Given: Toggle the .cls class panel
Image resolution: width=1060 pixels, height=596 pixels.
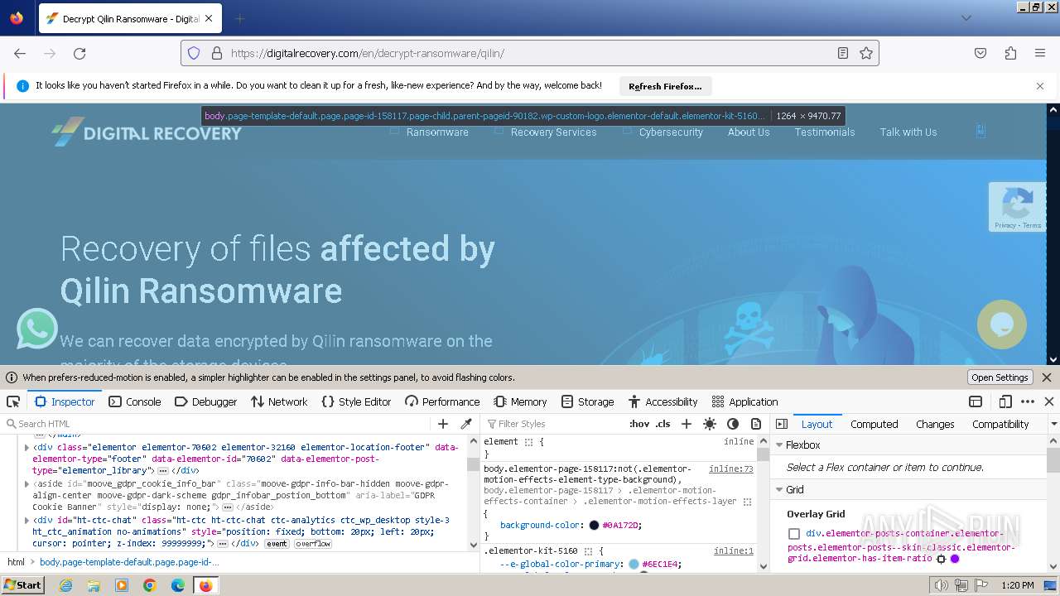Looking at the screenshot, I should coord(663,424).
